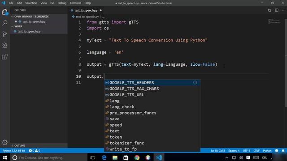The height and width of the screenshot is (161, 287).
Task: Launch Microsoft Edge from taskbar
Action: pyautogui.click(x=104, y=157)
